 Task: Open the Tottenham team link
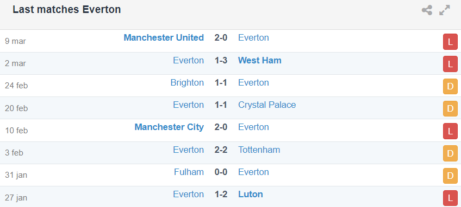[x=259, y=150]
